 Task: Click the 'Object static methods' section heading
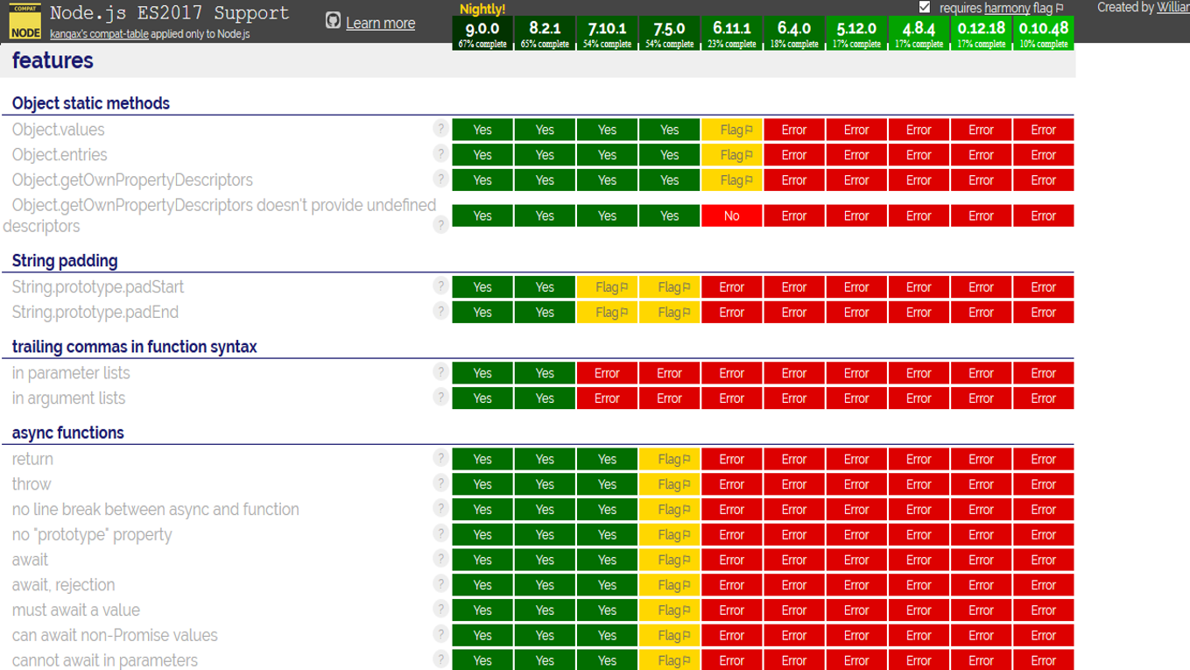coord(91,103)
